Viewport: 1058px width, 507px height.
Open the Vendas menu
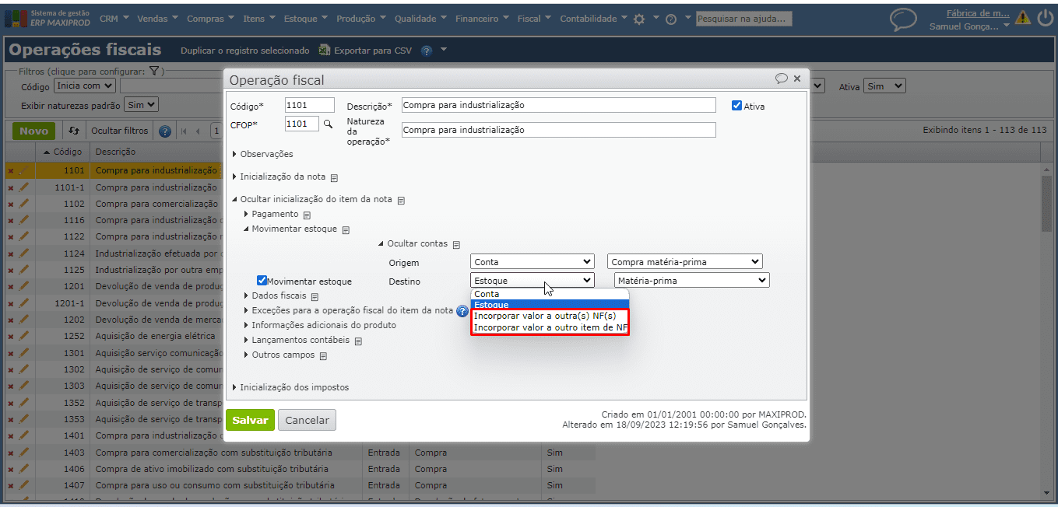point(157,19)
